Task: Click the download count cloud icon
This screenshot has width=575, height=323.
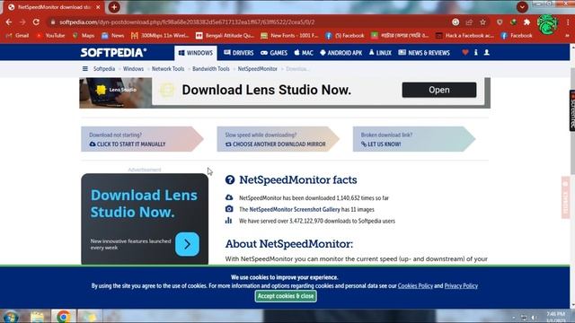Action: coord(229,197)
